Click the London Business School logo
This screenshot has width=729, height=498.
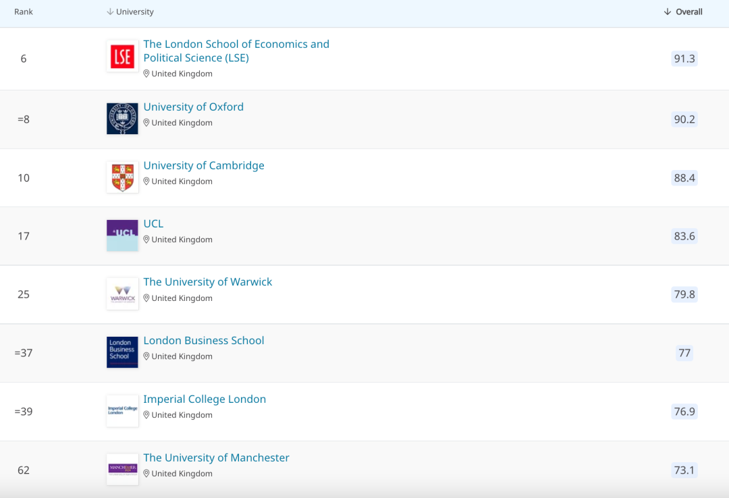click(122, 352)
